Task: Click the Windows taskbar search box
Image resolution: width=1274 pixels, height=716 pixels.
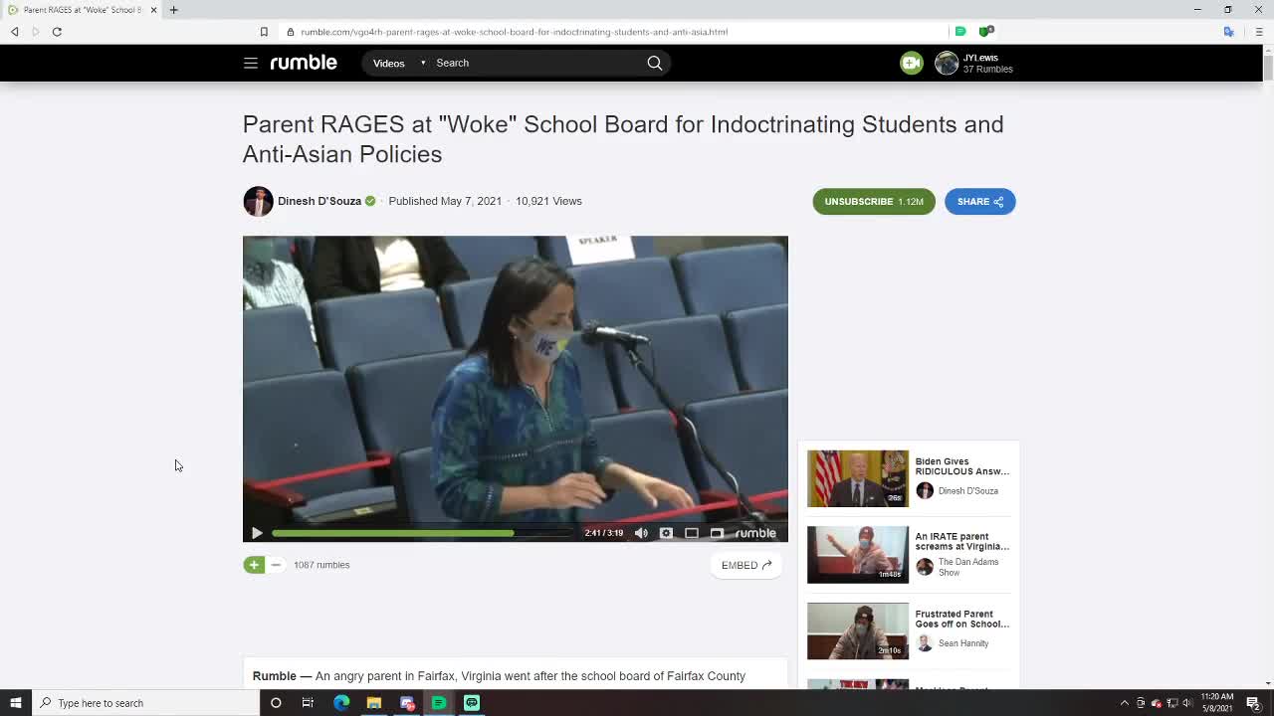Action: point(146,703)
